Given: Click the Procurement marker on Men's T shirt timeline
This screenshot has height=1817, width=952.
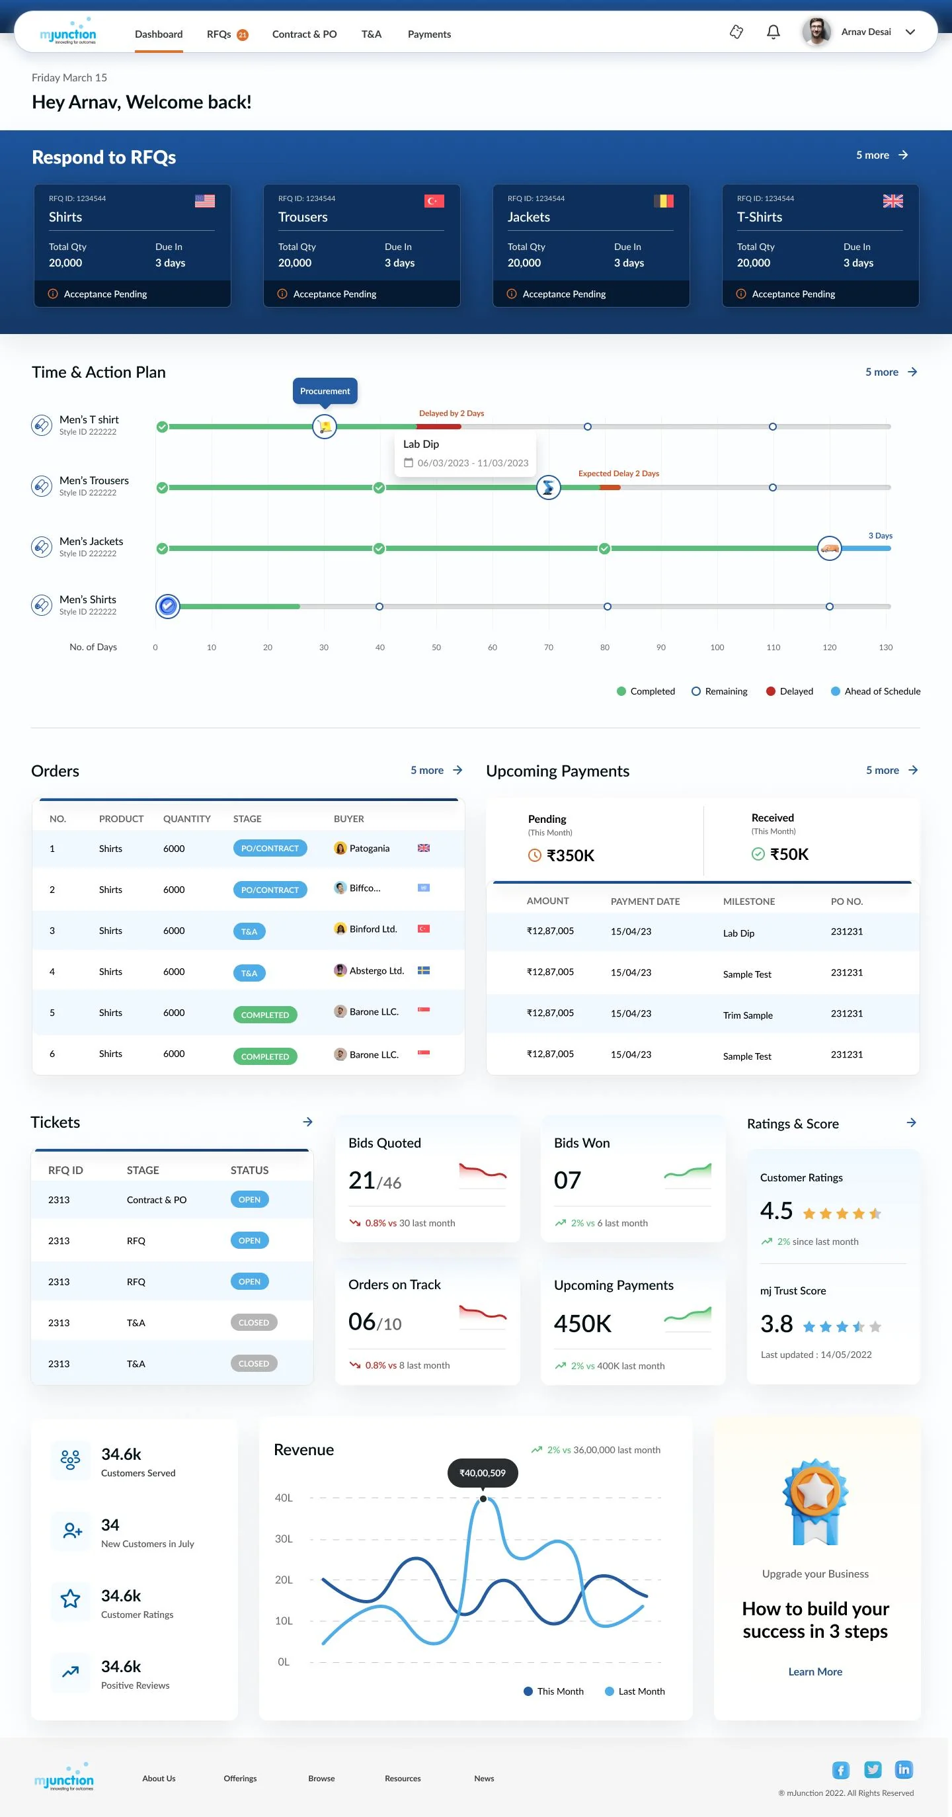Looking at the screenshot, I should coord(325,426).
